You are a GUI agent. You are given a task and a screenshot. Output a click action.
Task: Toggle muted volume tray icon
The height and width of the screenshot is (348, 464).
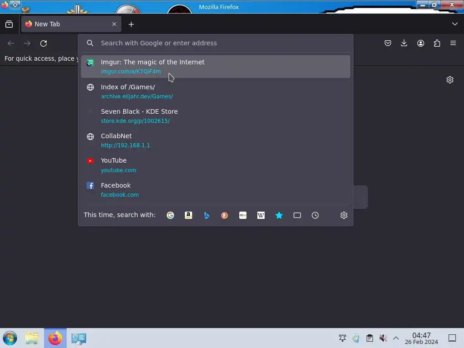[x=383, y=338]
